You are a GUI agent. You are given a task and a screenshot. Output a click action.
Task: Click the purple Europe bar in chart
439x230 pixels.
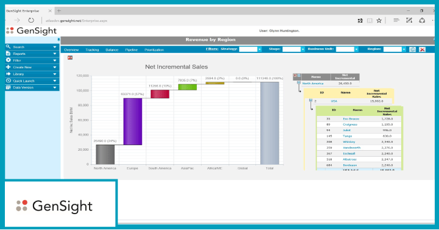point(133,121)
